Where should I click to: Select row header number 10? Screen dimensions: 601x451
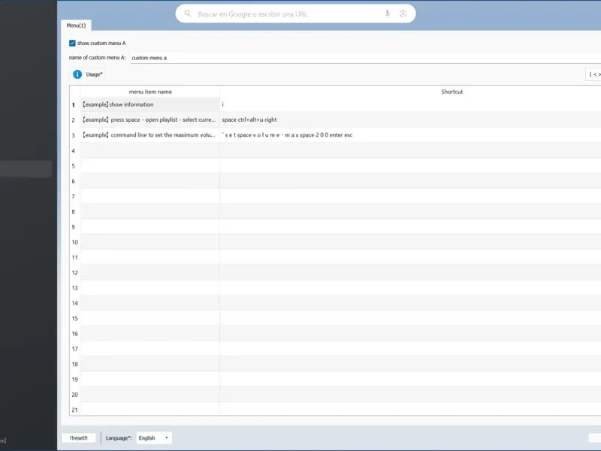[75, 242]
